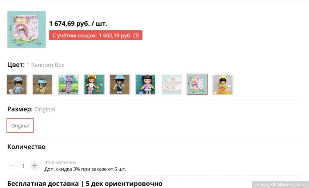This screenshot has width=309, height=188.
Task: Click the discounted price red banner
Action: [x=96, y=35]
